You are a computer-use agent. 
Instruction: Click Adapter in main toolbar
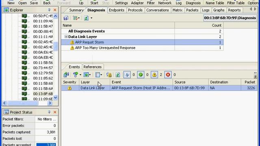pos(137,2)
